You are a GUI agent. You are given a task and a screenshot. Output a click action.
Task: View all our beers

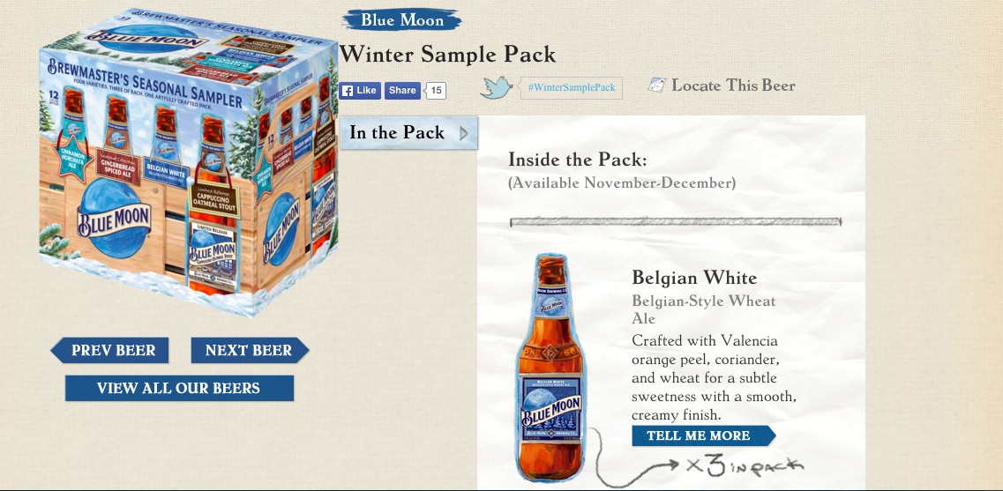click(179, 388)
